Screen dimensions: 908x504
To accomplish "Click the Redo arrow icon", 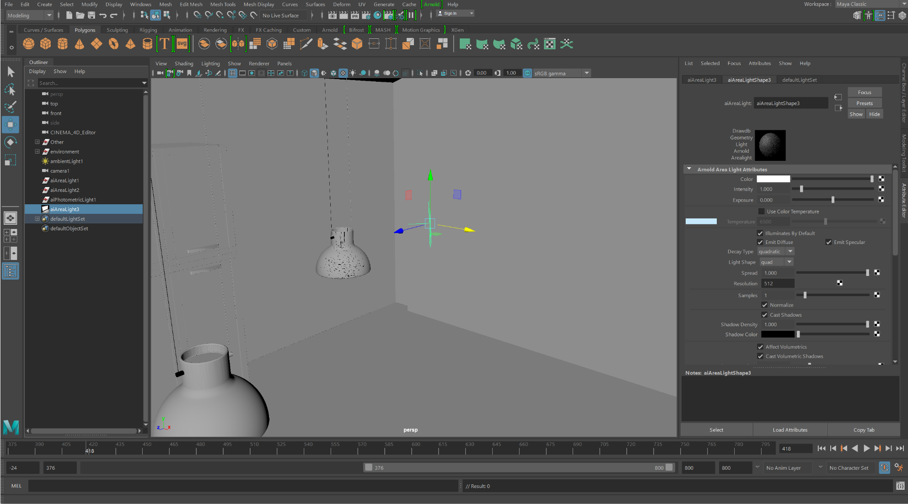I will tap(114, 15).
